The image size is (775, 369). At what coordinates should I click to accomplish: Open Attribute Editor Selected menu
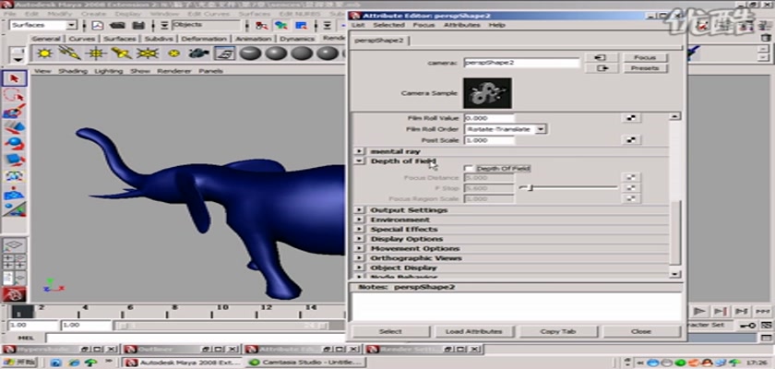click(x=388, y=25)
